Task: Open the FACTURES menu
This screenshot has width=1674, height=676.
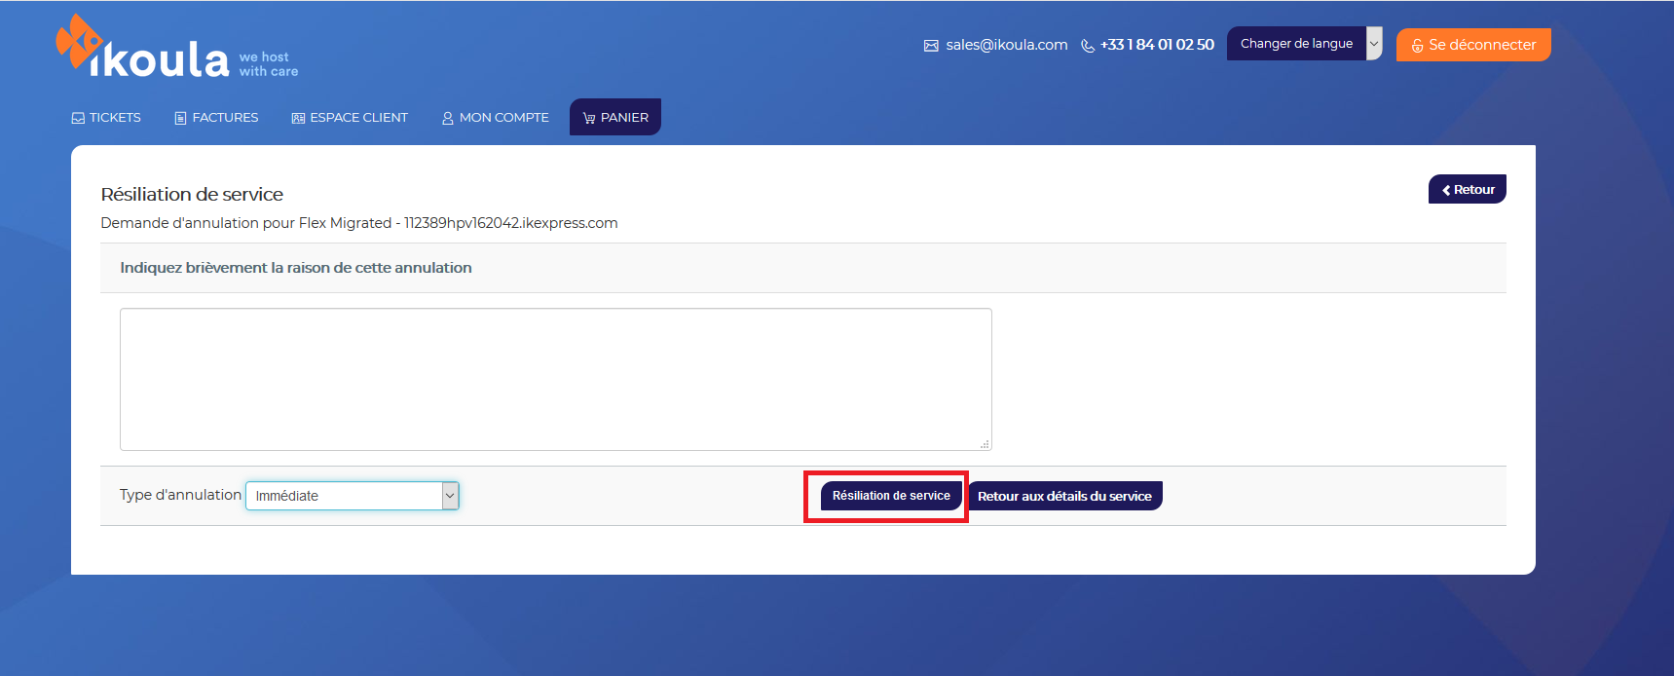Action: (216, 118)
